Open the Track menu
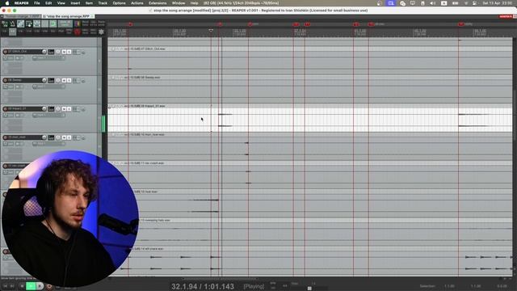 click(103, 3)
